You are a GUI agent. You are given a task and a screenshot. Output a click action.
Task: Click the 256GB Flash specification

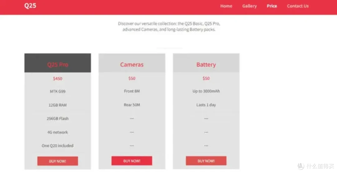[58, 119]
